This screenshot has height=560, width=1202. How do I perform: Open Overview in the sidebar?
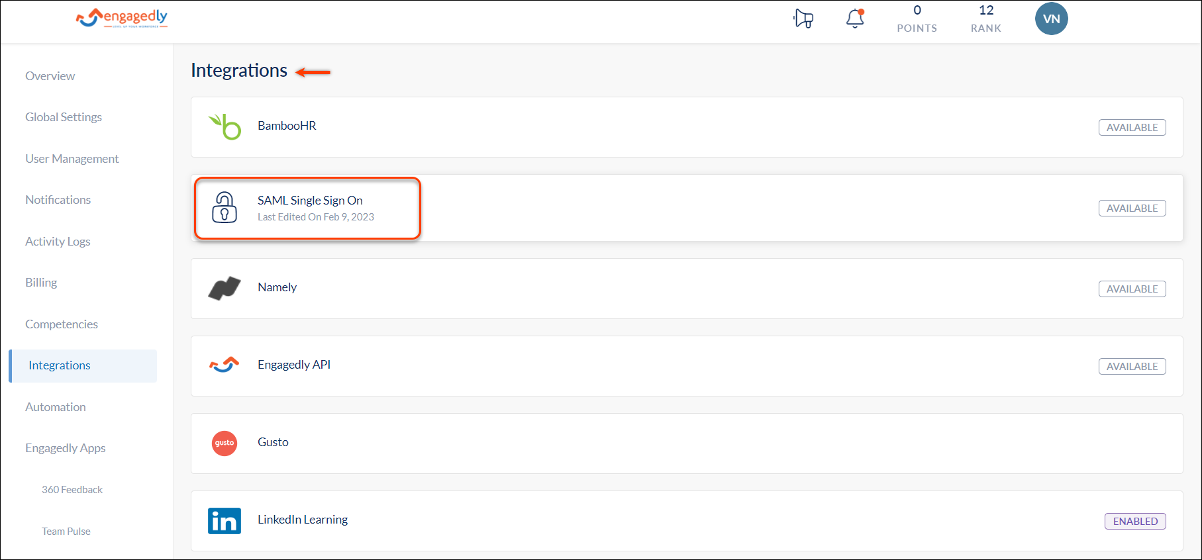pyautogui.click(x=50, y=76)
